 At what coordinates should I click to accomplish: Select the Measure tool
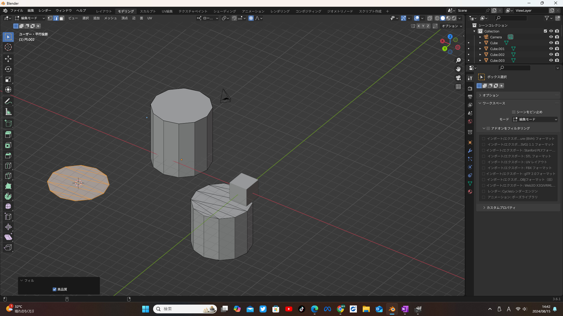tap(8, 112)
